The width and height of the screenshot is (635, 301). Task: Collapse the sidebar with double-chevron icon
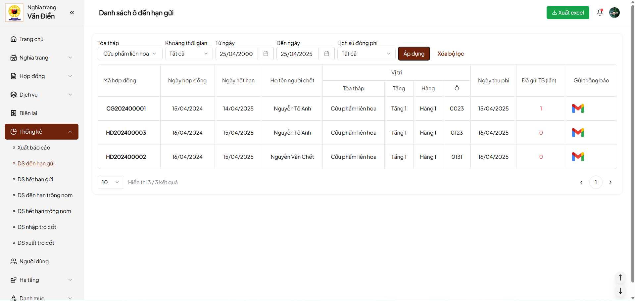[x=72, y=13]
